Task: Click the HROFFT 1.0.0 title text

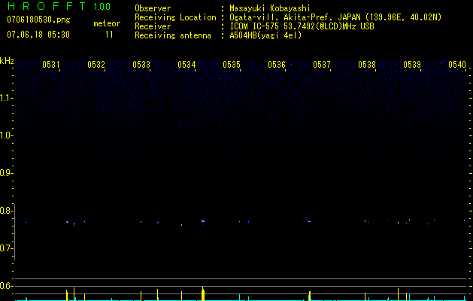Action: 59,6
